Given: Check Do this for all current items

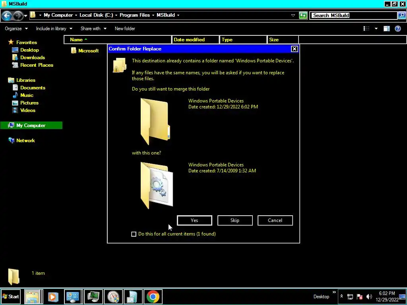Looking at the screenshot, I should point(134,234).
